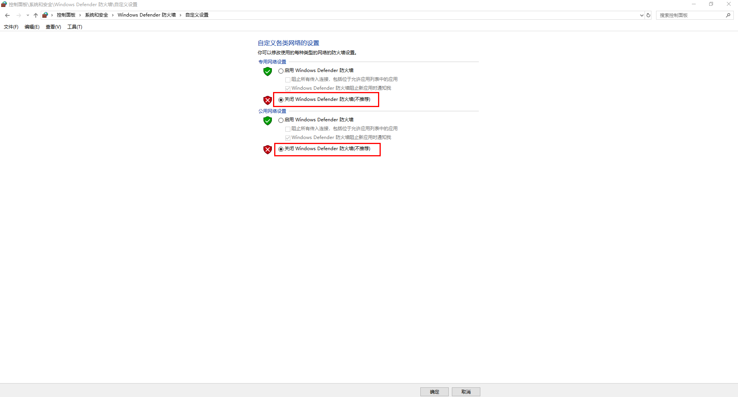Viewport: 738px width, 397px height.
Task: Enable Windows Defender firewall for private network
Action: 281,71
